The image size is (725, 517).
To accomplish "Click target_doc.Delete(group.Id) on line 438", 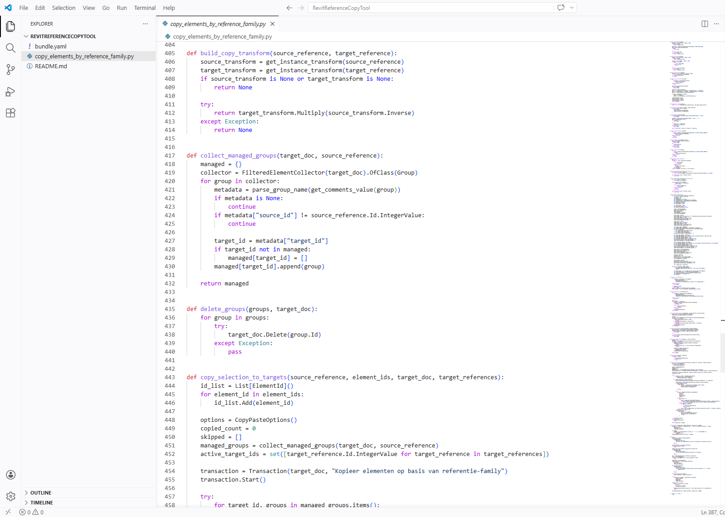I will click(275, 335).
